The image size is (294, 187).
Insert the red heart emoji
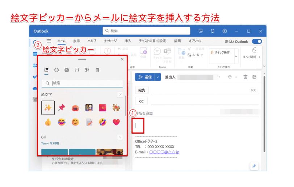pyautogui.click(x=116, y=122)
